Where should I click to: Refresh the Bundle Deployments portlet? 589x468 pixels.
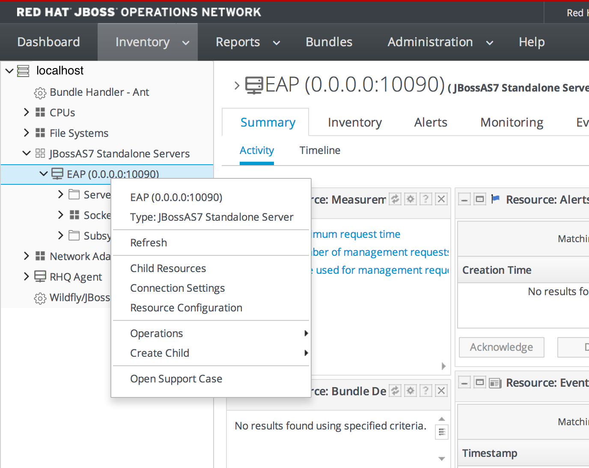click(395, 391)
